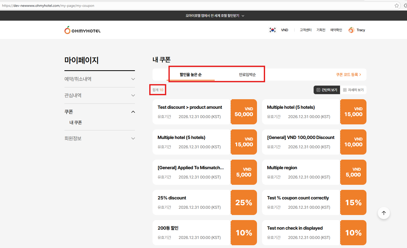407x248 pixels.
Task: Open 예약확인 in the header
Action: point(336,30)
